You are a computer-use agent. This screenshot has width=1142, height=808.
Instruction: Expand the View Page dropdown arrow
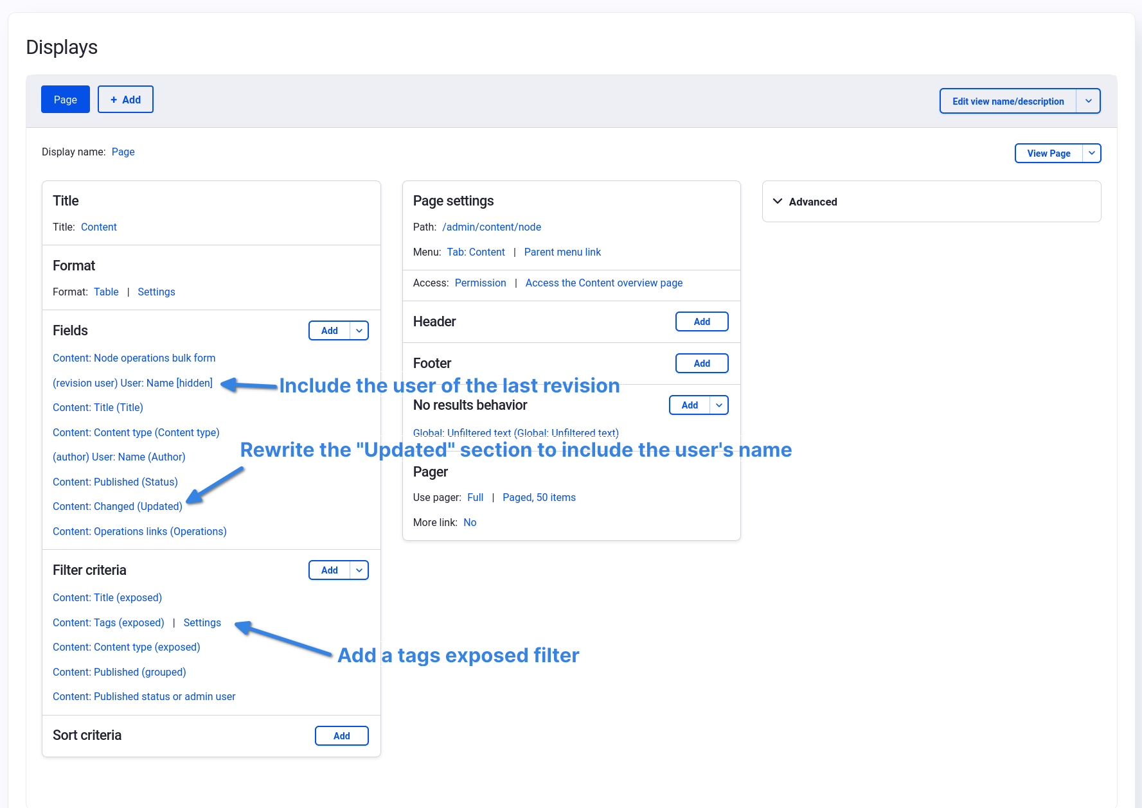tap(1091, 154)
